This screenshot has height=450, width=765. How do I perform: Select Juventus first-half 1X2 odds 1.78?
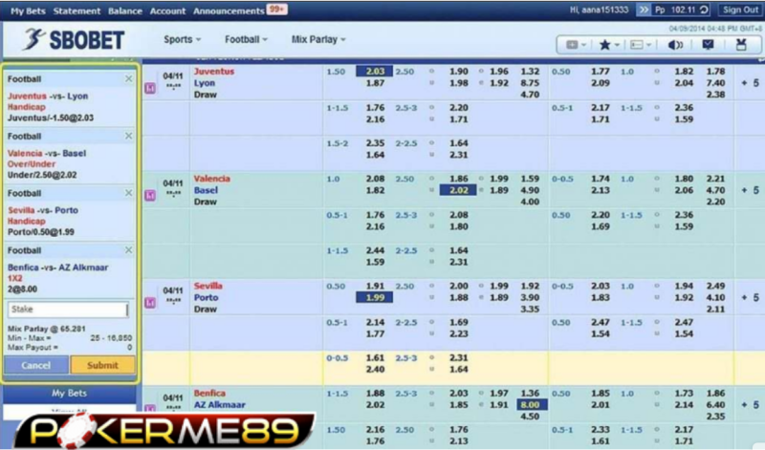(x=715, y=72)
